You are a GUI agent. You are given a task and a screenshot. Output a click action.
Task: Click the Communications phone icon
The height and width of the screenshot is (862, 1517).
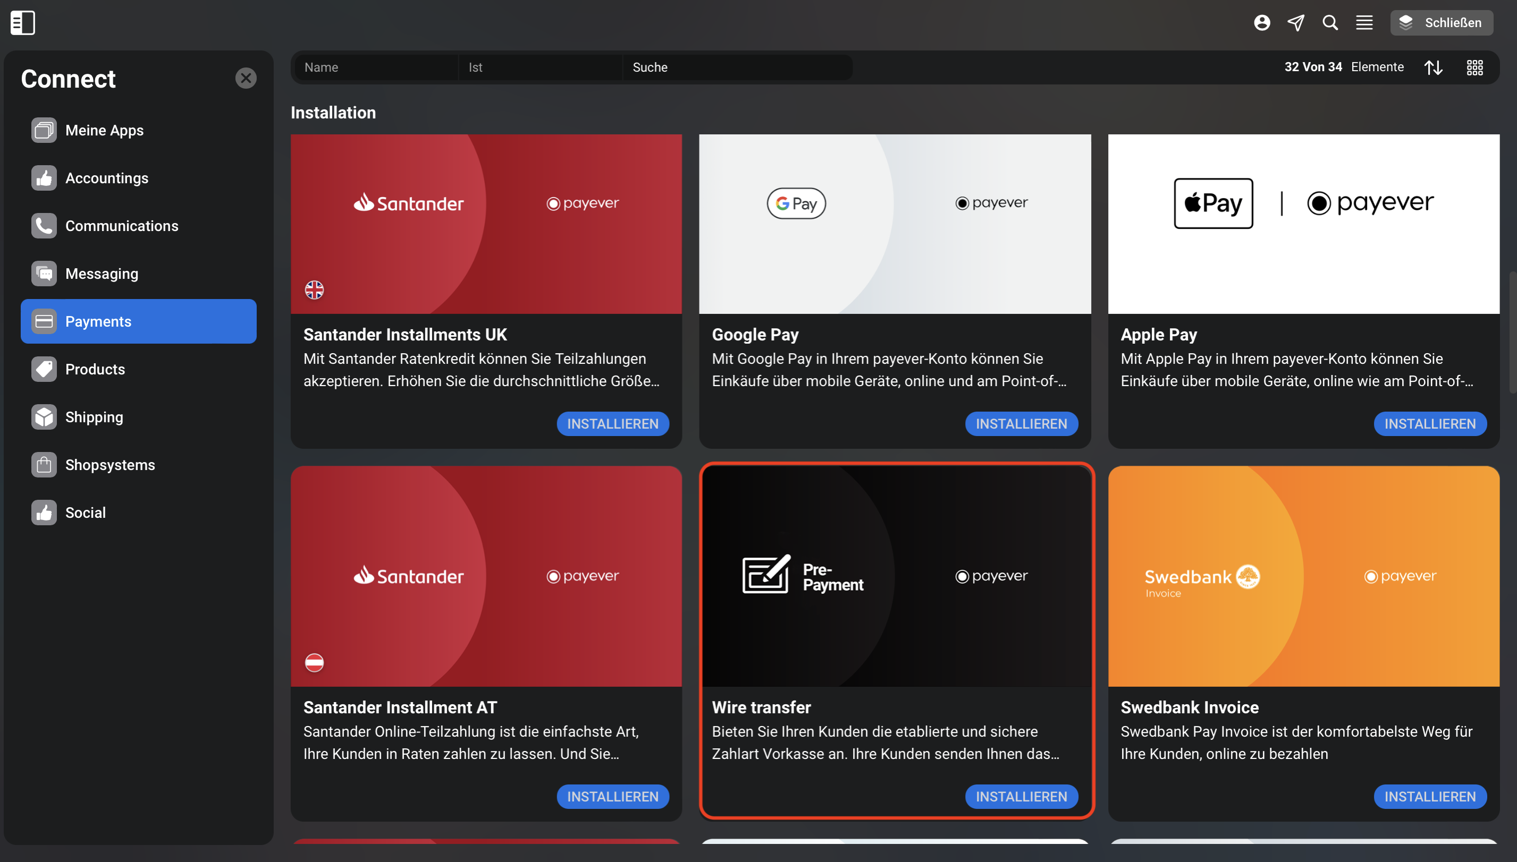click(44, 226)
